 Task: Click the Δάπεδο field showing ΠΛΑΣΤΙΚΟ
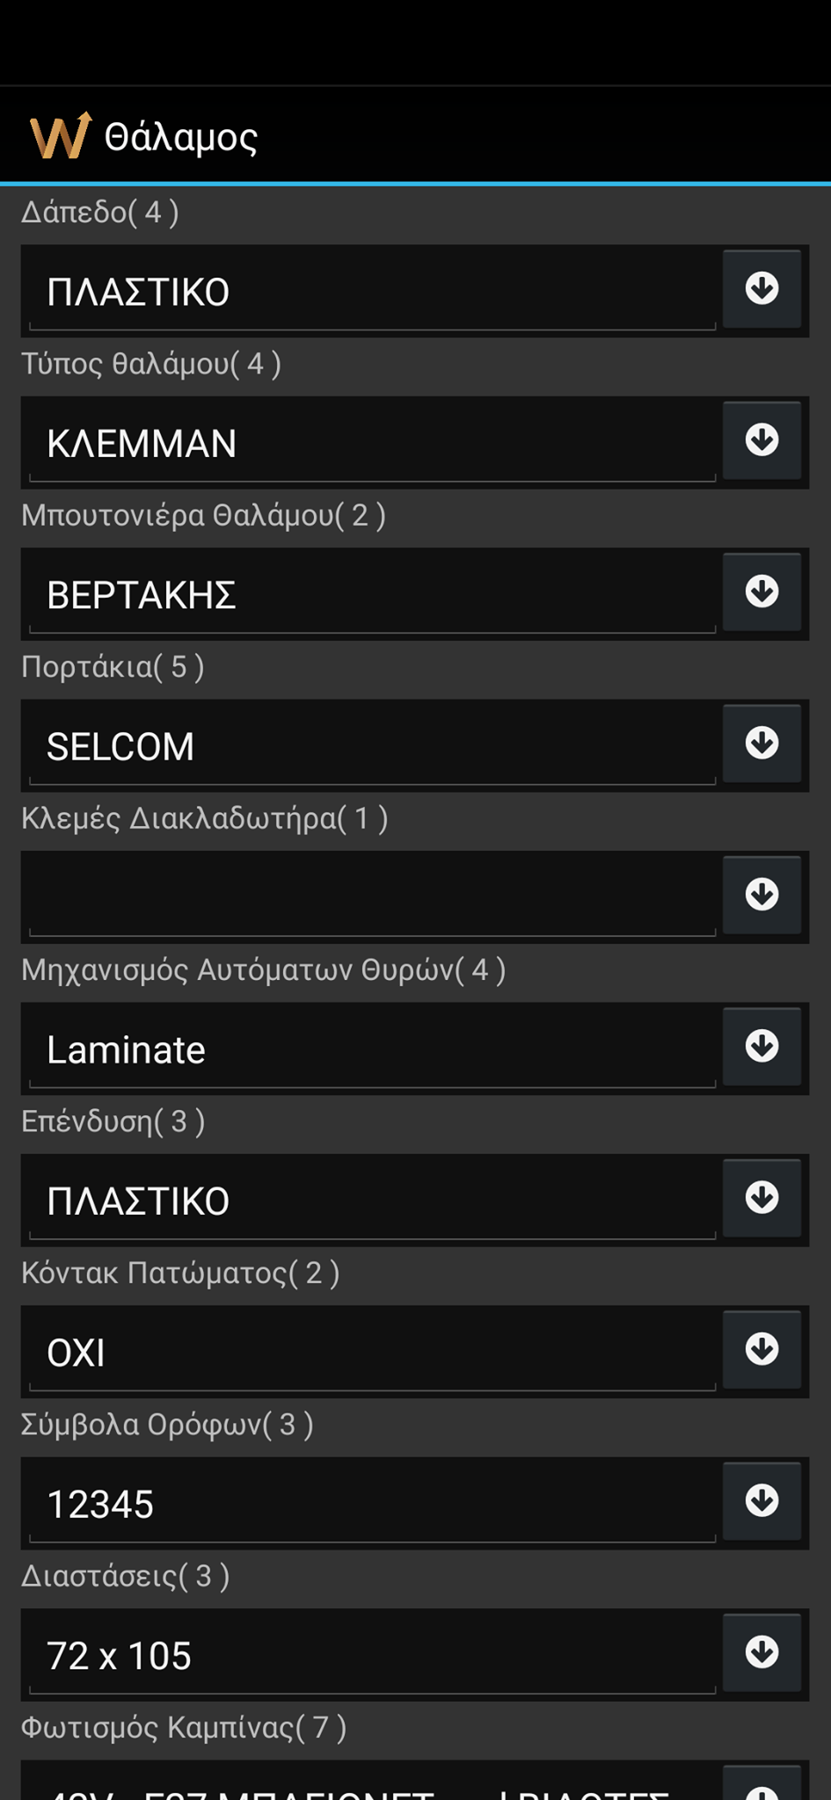[371, 291]
